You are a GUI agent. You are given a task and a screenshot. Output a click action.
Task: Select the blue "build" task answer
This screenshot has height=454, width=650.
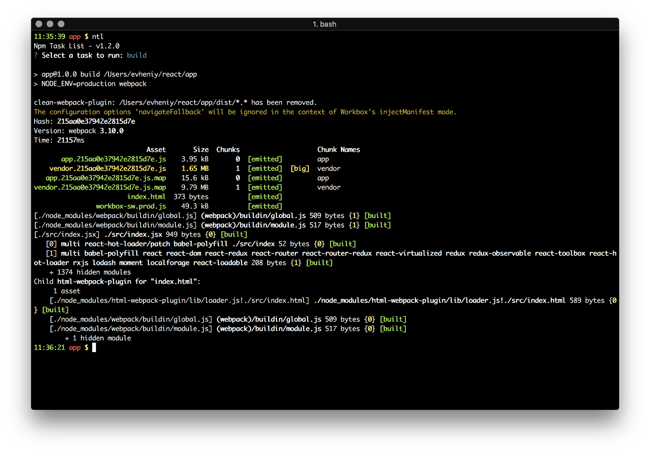coord(136,55)
